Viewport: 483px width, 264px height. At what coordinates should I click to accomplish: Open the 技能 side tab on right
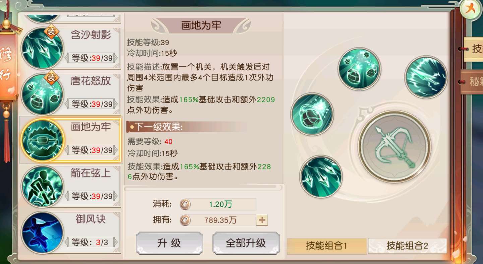[473, 49]
